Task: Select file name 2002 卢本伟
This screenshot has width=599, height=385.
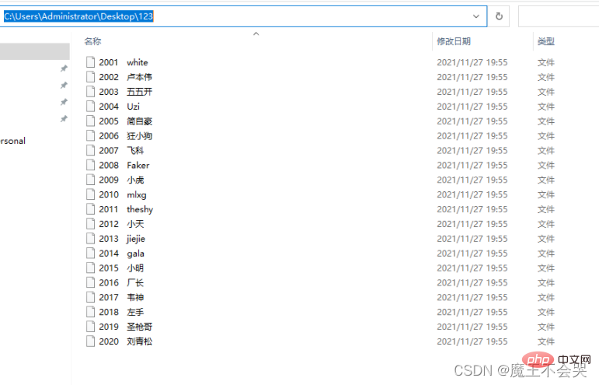Action: point(126,77)
